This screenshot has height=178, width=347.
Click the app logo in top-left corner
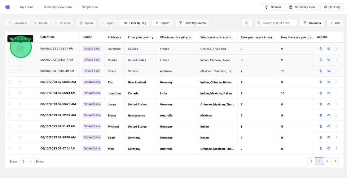click(7, 7)
